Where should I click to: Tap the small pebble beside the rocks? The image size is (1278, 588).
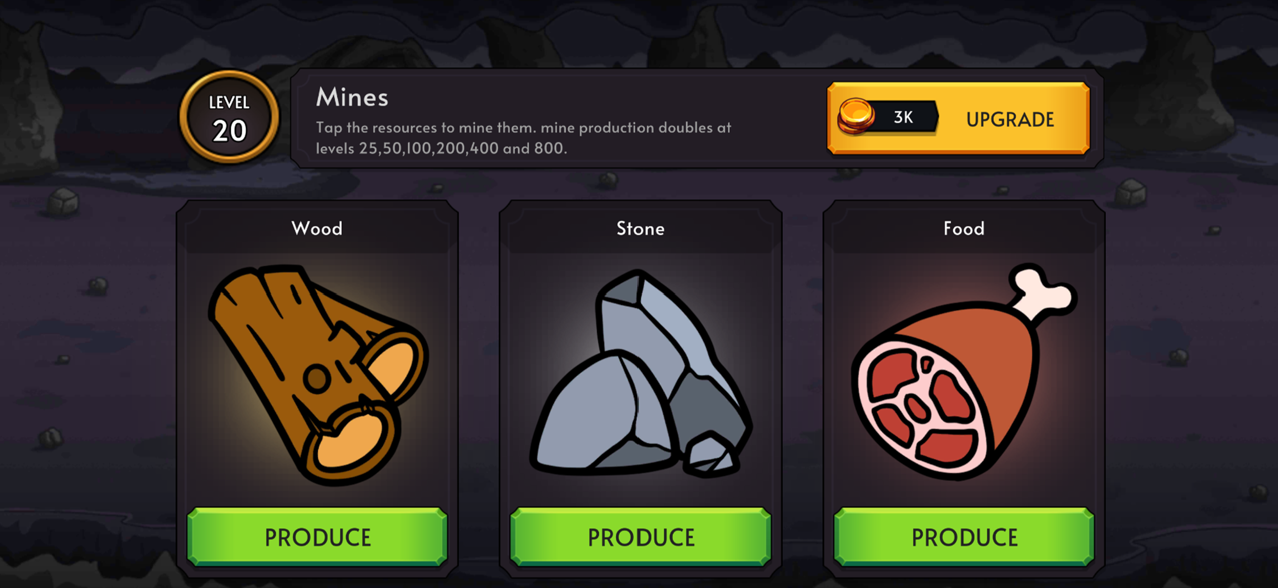(x=710, y=455)
